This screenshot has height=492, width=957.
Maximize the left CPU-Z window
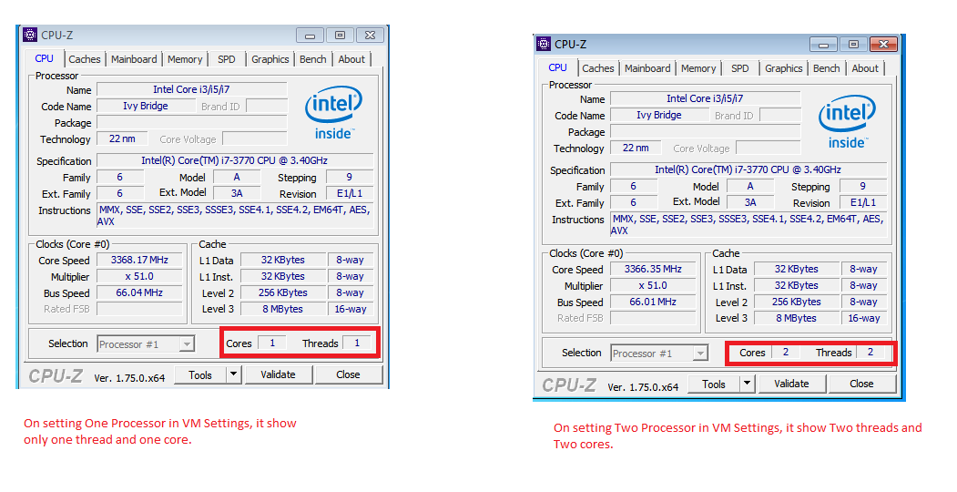click(x=340, y=36)
